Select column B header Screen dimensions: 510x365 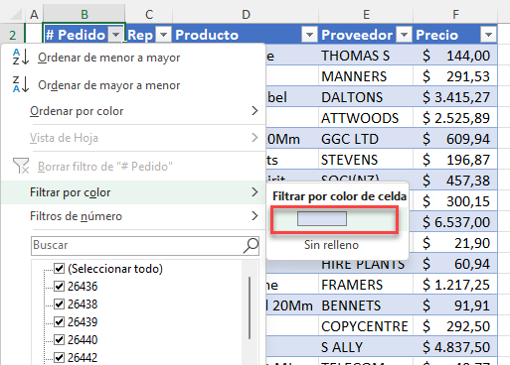click(x=85, y=15)
